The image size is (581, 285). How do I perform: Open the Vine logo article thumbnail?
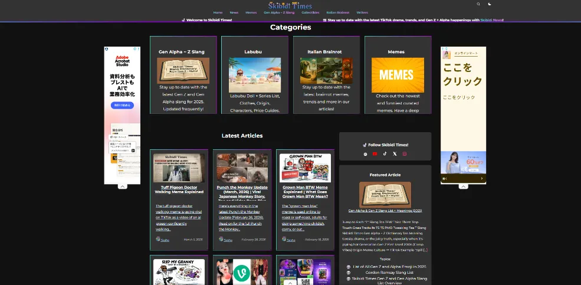tap(242, 271)
